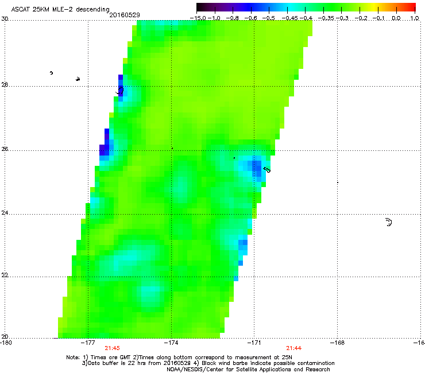
Task: Click the latitude label '20'
Action: tap(5, 337)
